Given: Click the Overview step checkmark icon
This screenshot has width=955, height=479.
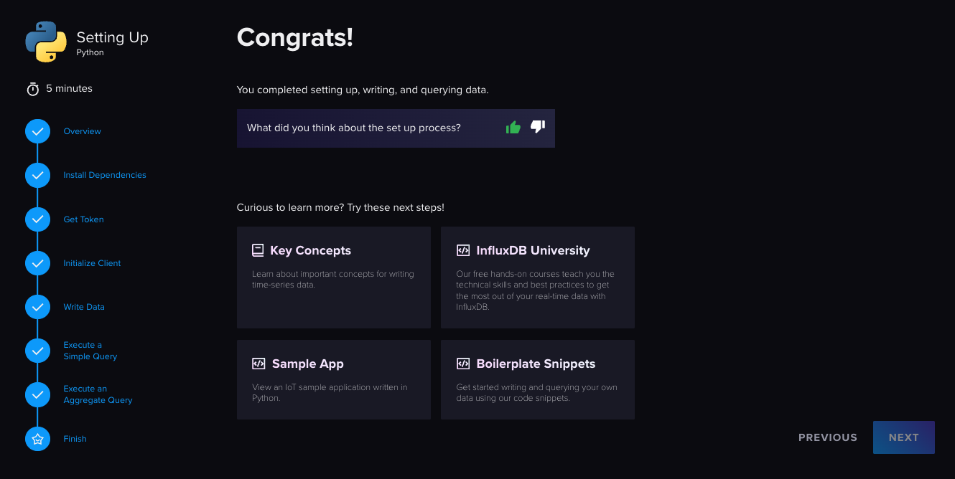Looking at the screenshot, I should pyautogui.click(x=37, y=131).
